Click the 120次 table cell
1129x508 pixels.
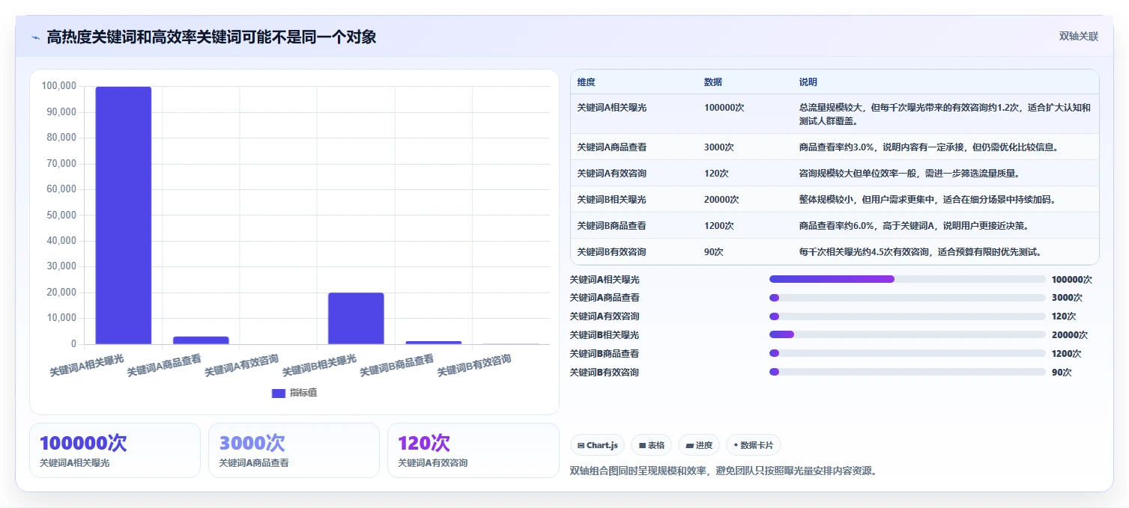click(x=716, y=174)
